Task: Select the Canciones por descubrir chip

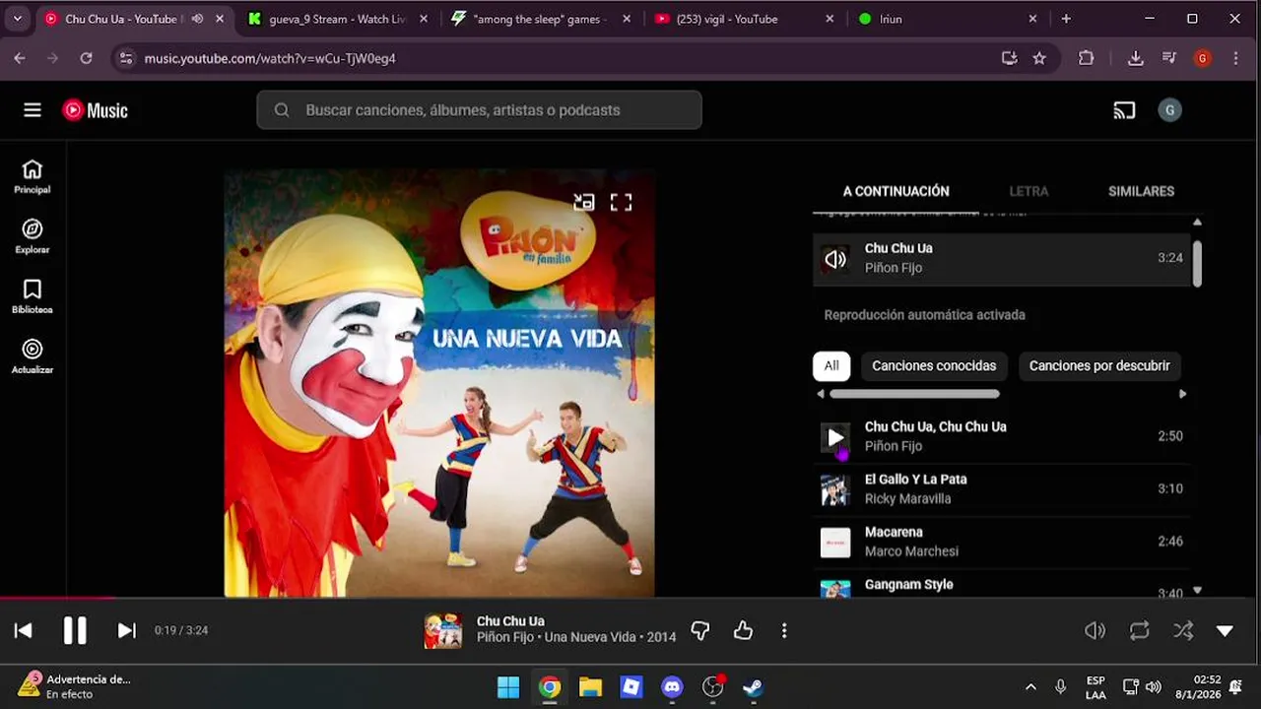Action: pos(1099,365)
